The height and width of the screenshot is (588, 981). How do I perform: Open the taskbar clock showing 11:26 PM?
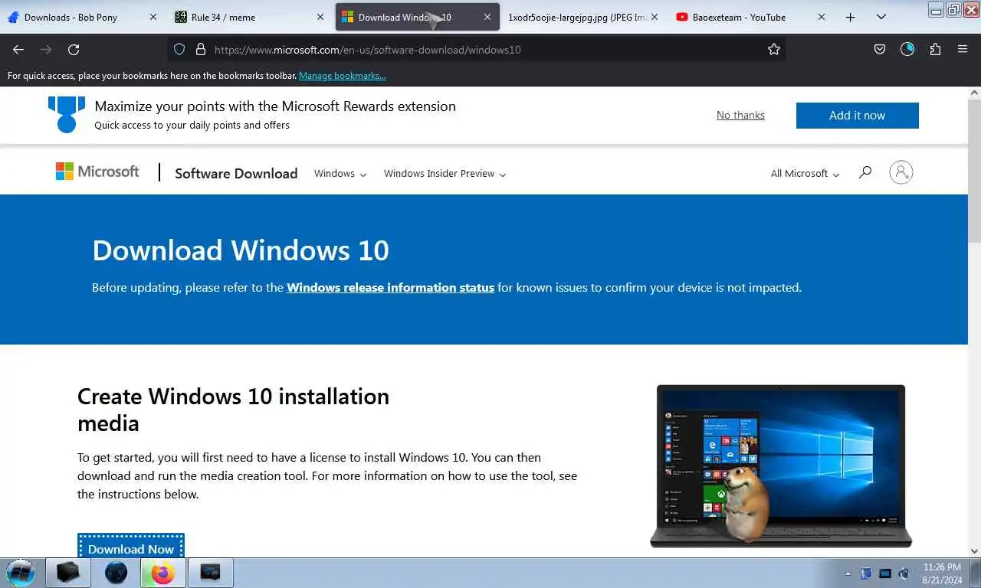pyautogui.click(x=942, y=573)
